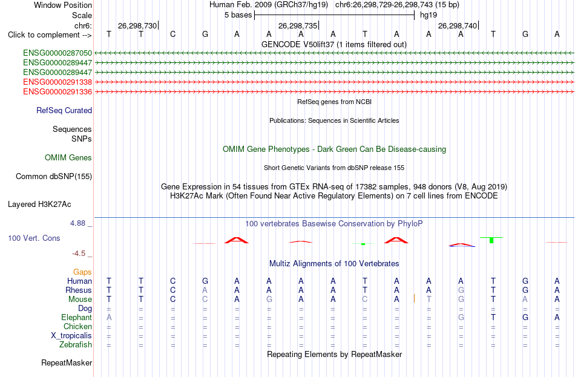Click the 'RefSeq genes from NCBI' title
575x377 pixels.
point(335,102)
